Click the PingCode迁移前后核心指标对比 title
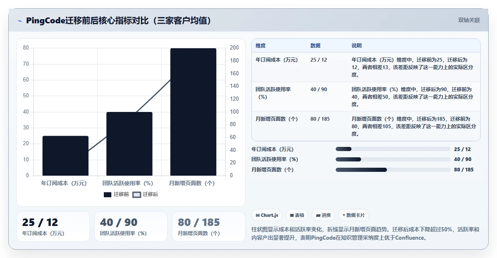Viewport: 497px width, 258px height. pos(119,21)
